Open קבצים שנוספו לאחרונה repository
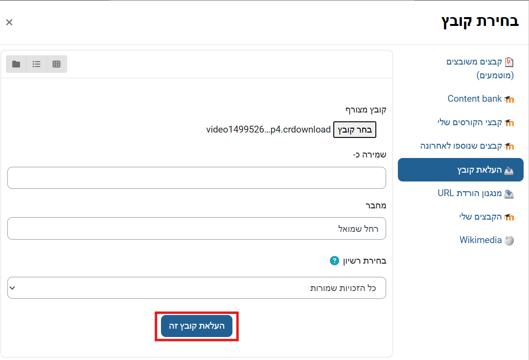The height and width of the screenshot is (360, 529). (461, 146)
